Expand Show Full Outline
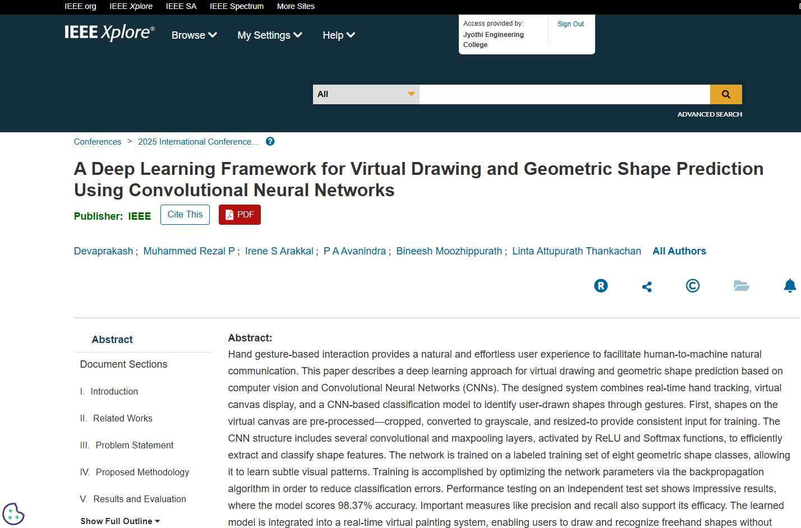The image size is (801, 528). tap(120, 521)
